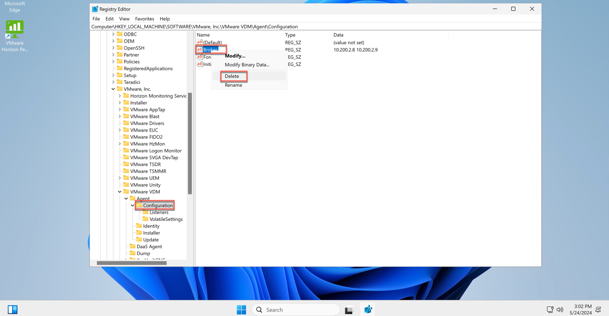Open the Windows Start menu
Screen dimensions: 609x316
(x=241, y=310)
